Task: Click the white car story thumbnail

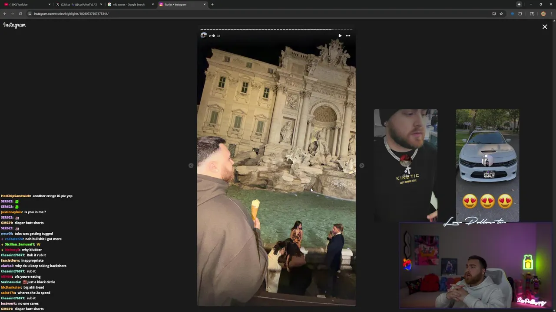Action: tap(487, 166)
